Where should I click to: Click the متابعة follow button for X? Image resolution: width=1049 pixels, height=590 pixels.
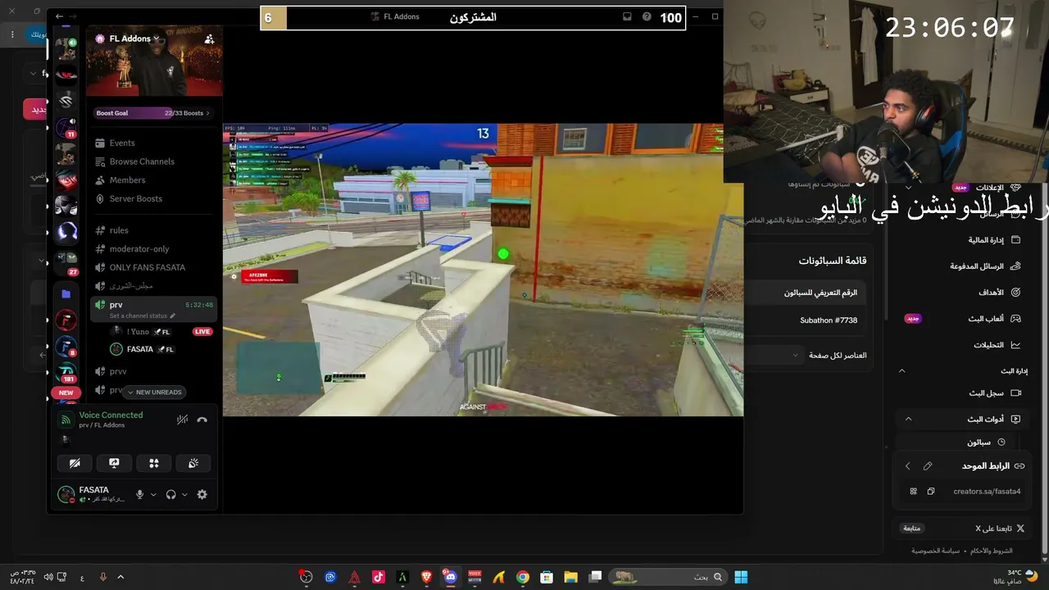tap(911, 529)
